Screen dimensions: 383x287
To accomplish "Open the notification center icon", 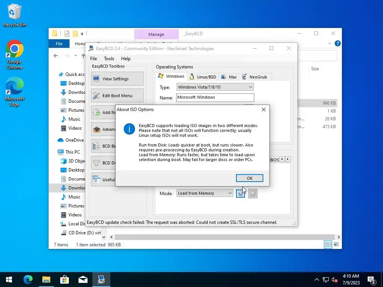I will pyautogui.click(x=371, y=280).
